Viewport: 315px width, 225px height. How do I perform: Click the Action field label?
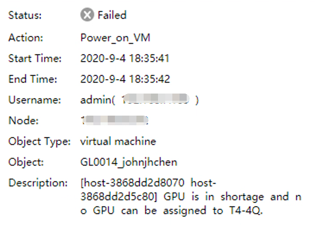click(26, 37)
